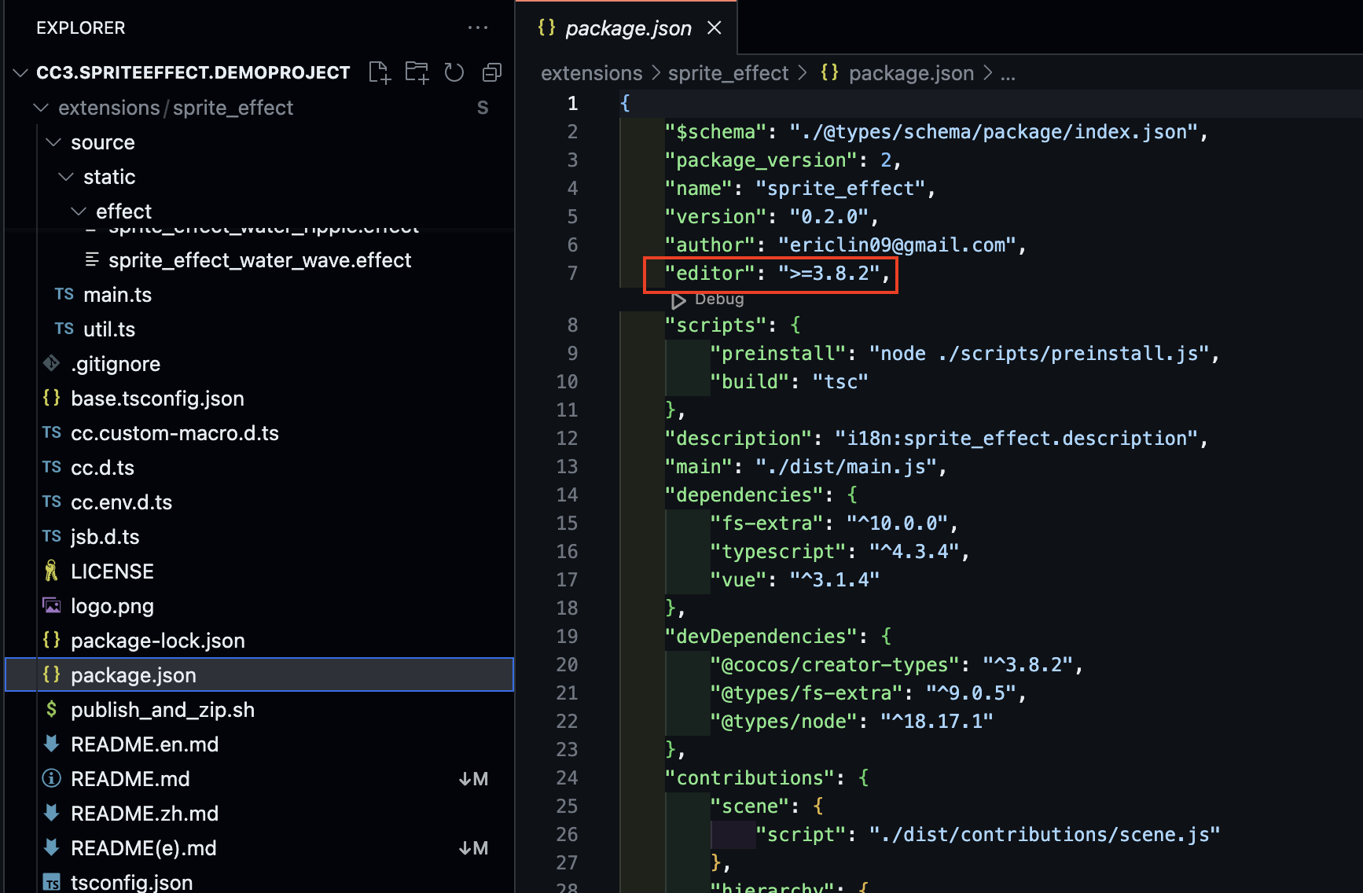Refresh the Explorer file tree
Screen dimensions: 1363x893
point(454,72)
